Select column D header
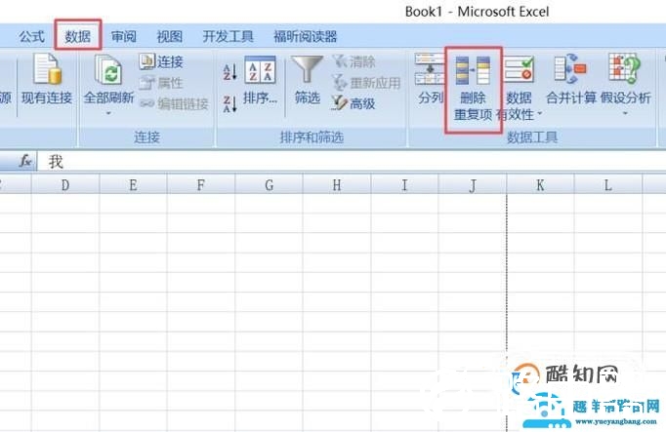This screenshot has height=432, width=666. coord(65,185)
